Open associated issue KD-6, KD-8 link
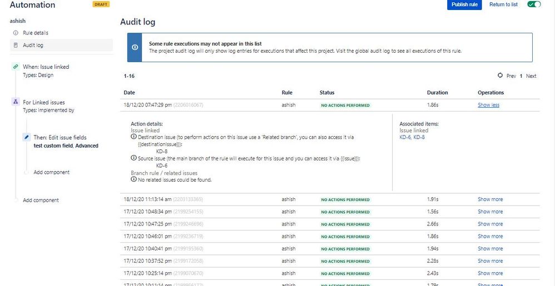The width and height of the screenshot is (555, 286). tap(412, 137)
